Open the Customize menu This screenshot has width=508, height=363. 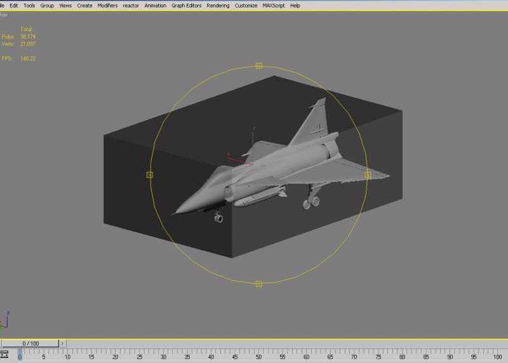pyautogui.click(x=246, y=6)
